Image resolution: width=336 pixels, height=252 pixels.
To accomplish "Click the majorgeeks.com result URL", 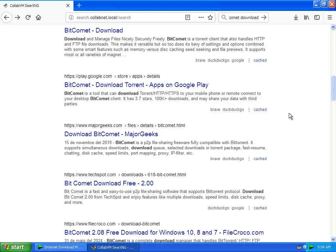I will click(x=125, y=126).
